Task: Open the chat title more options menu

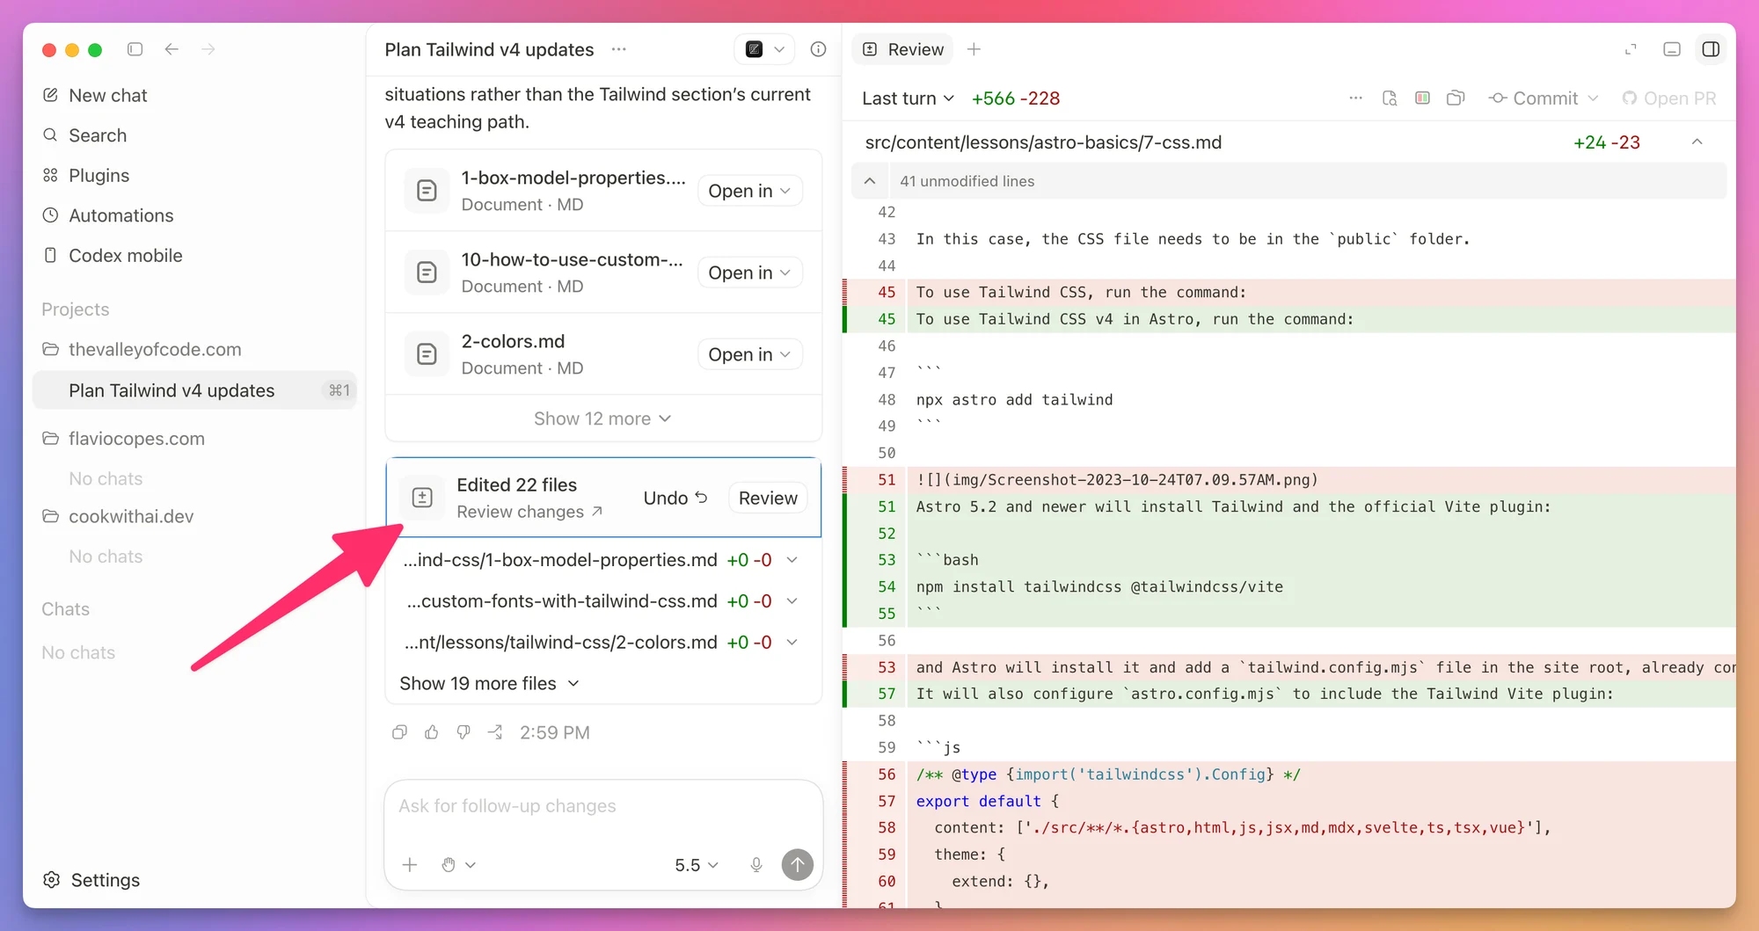Action: pyautogui.click(x=619, y=49)
